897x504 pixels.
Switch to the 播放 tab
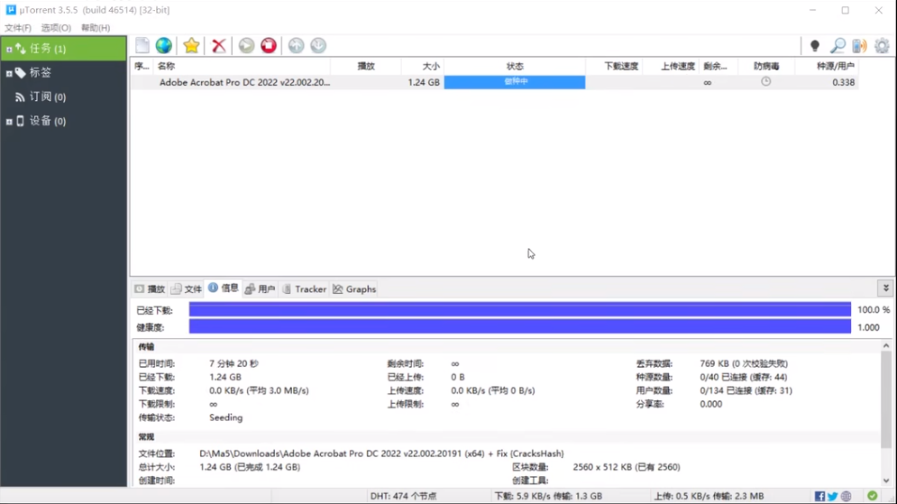tap(150, 289)
